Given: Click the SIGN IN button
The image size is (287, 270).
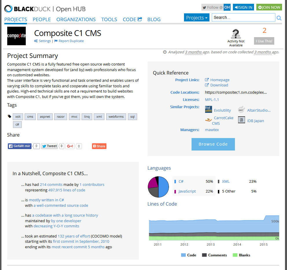Looking at the screenshot, I should (243, 7).
